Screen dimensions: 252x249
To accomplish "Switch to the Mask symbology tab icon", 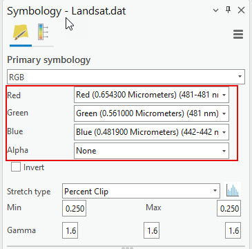I will (43, 32).
